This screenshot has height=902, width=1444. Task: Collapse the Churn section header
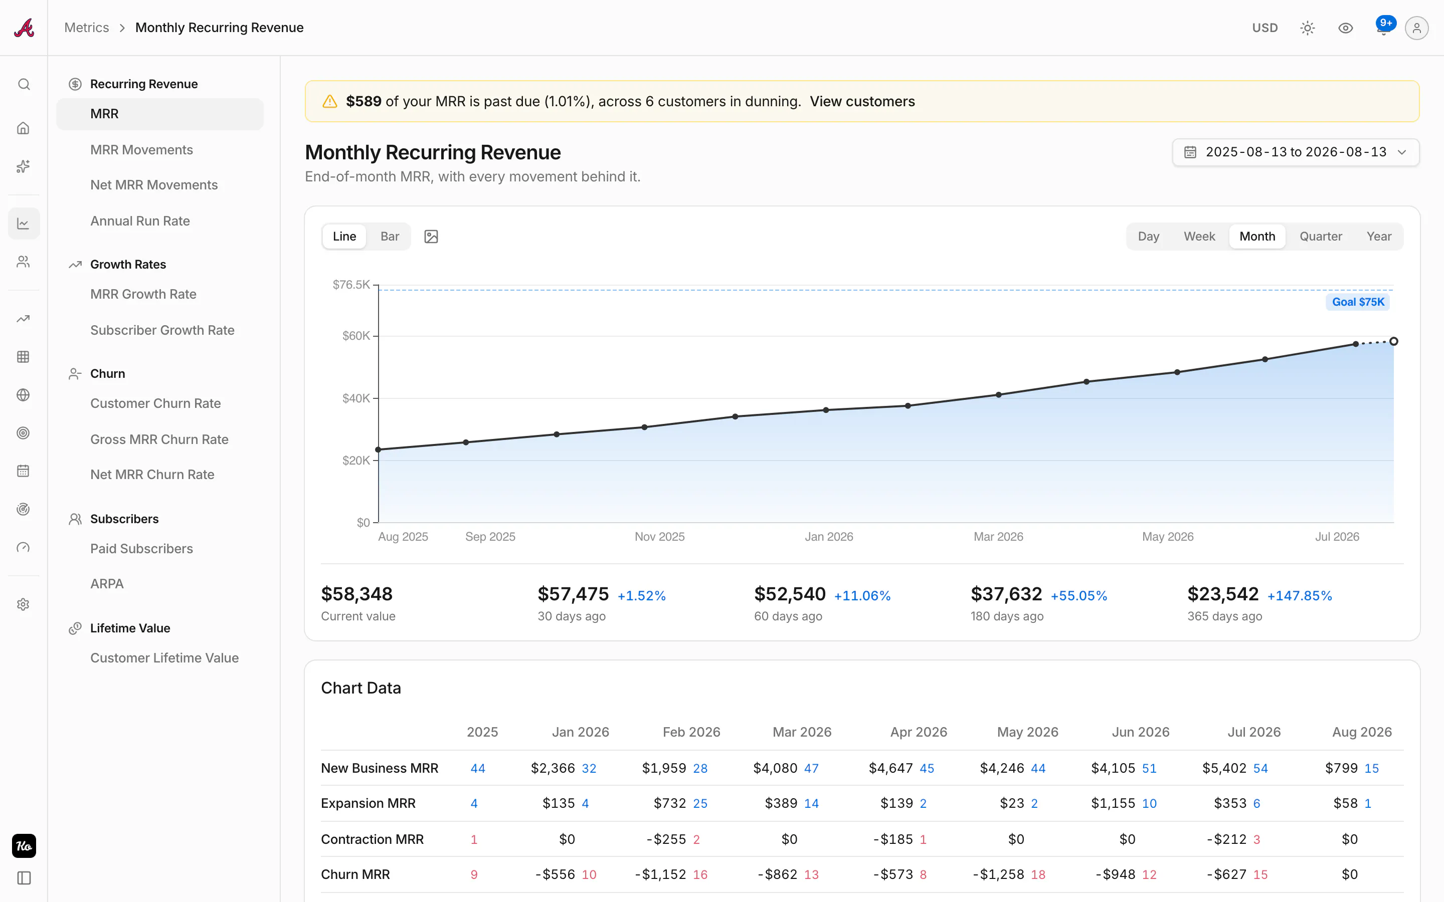click(x=107, y=373)
